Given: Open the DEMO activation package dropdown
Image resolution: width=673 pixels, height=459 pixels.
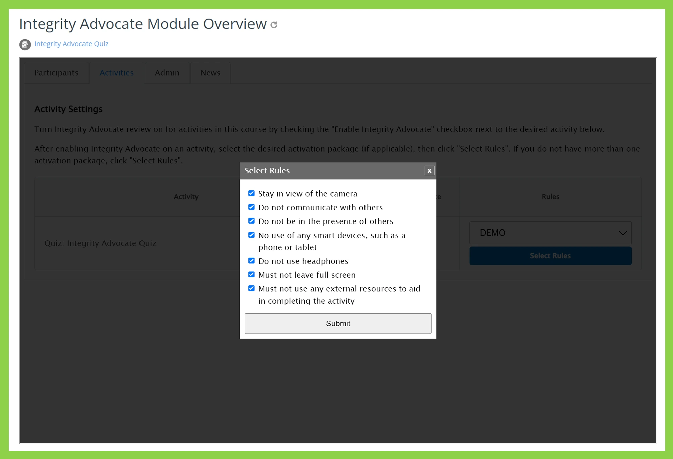Looking at the screenshot, I should tap(550, 233).
